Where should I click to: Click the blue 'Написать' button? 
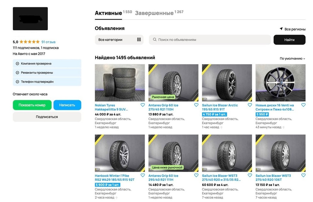tap(67, 105)
